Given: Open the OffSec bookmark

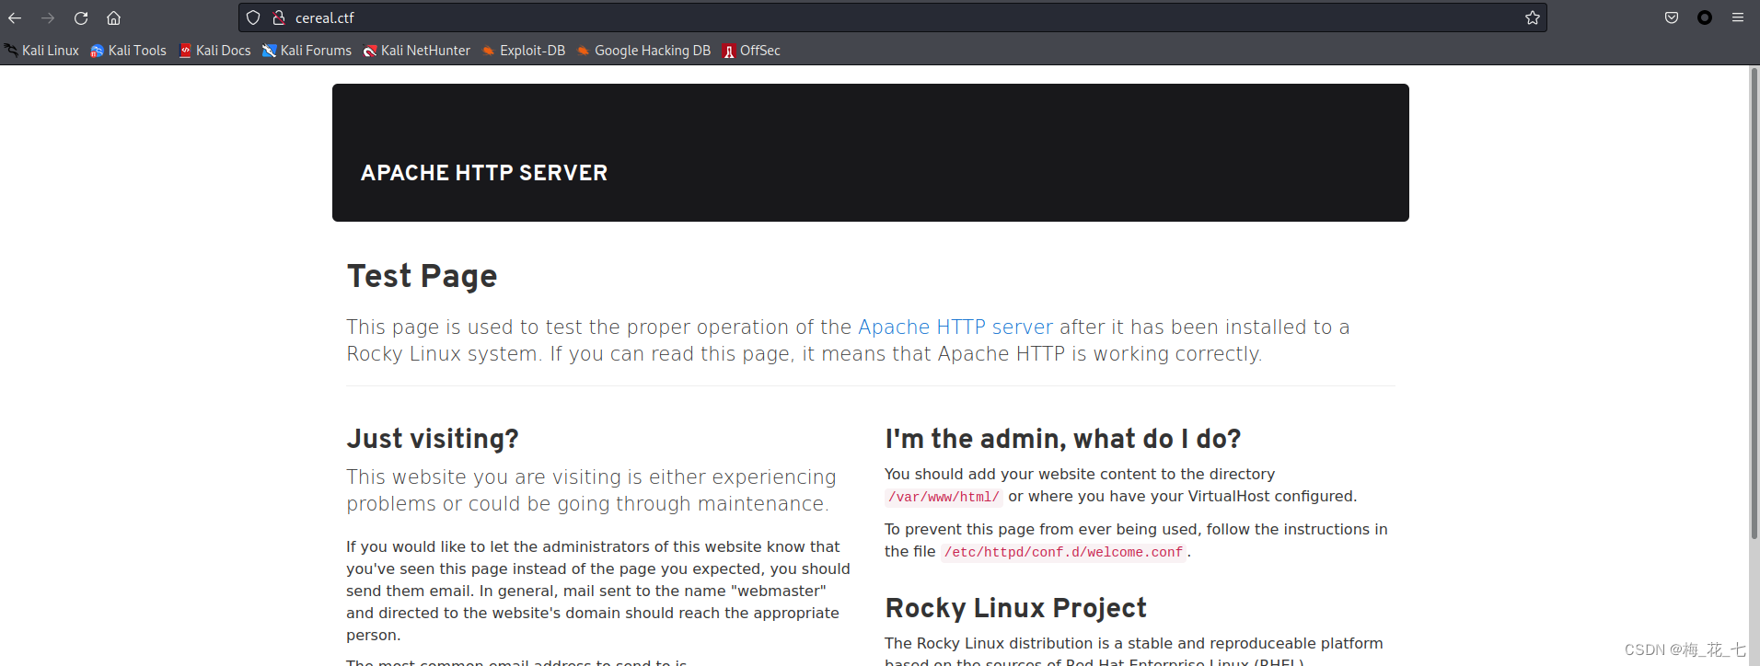Looking at the screenshot, I should 751,51.
